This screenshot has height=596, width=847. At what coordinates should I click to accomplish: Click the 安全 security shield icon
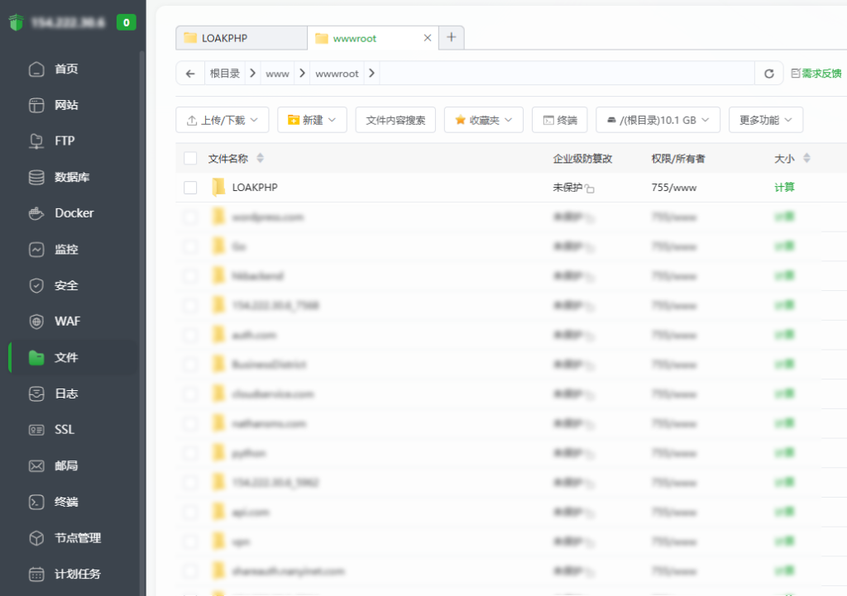pos(36,285)
